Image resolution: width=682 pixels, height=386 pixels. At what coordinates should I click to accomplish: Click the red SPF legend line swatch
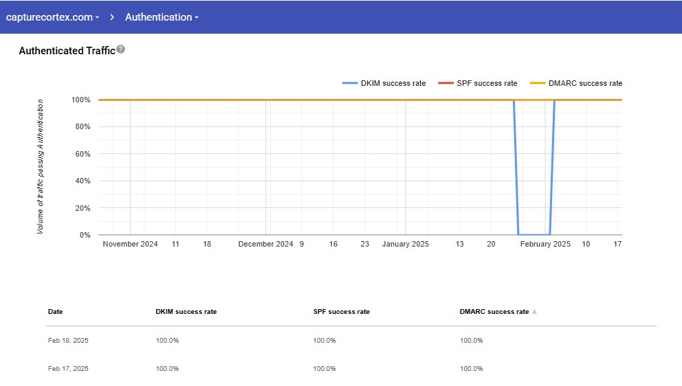point(445,83)
